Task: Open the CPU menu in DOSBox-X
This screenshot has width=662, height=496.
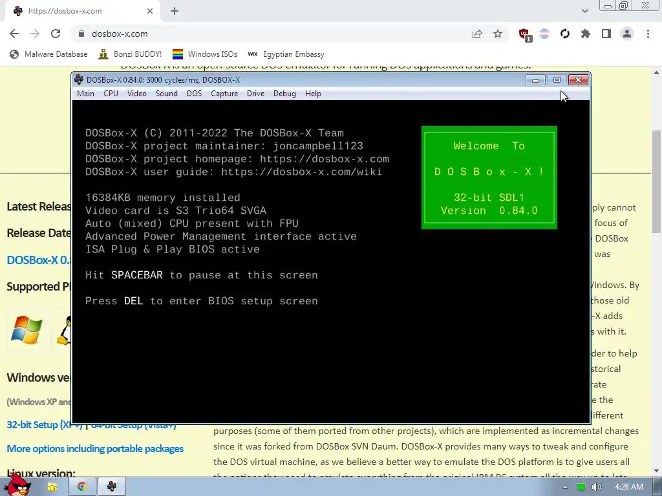Action: click(x=111, y=94)
